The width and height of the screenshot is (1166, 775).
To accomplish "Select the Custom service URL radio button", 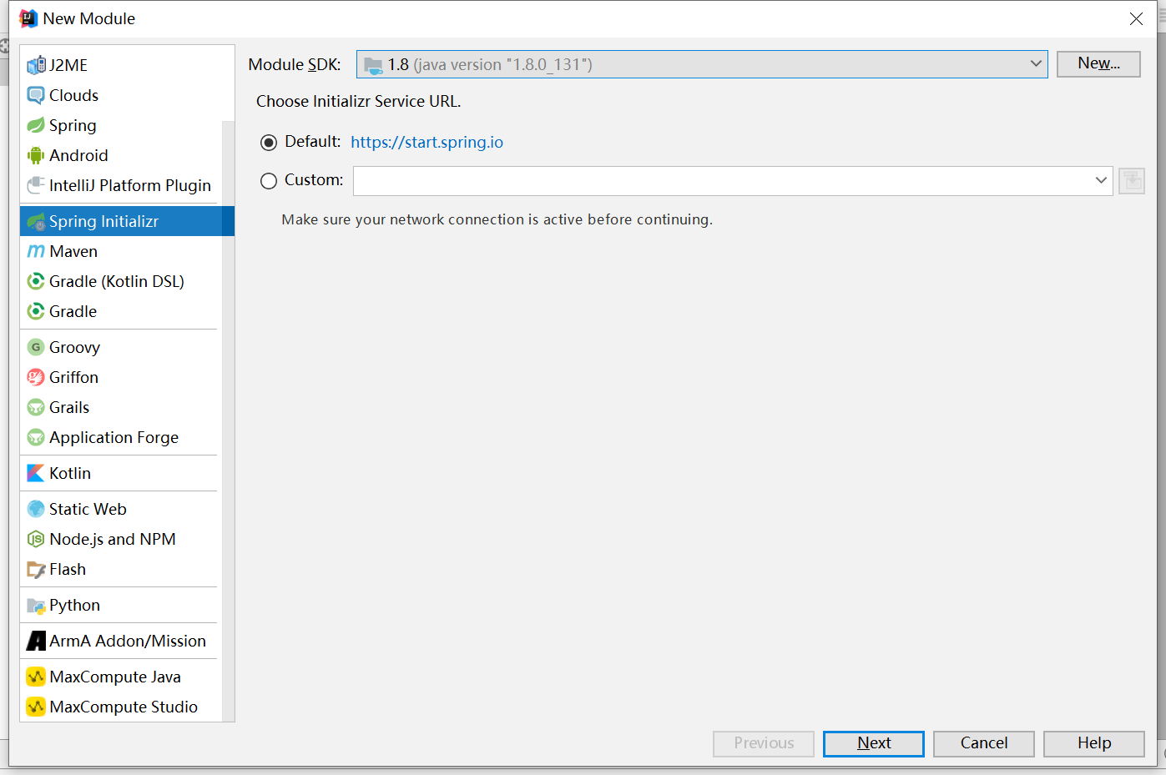I will (x=269, y=181).
